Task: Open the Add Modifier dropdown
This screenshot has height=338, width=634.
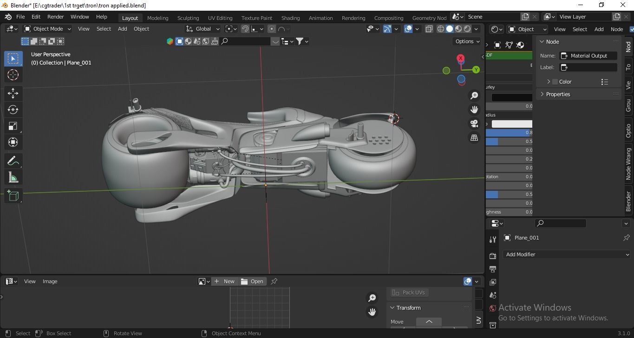Action: 567,254
